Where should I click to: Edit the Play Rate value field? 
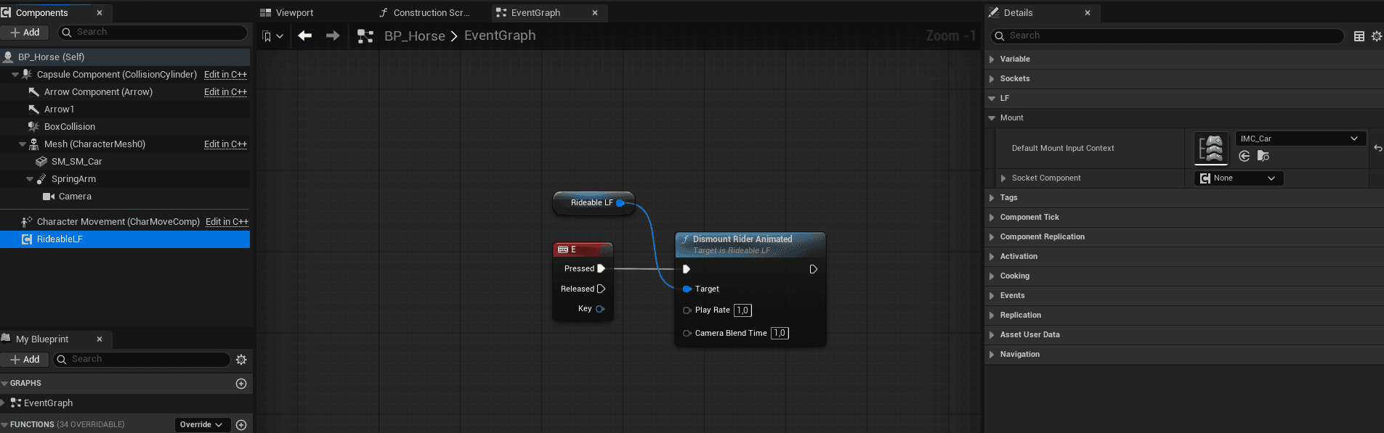742,310
